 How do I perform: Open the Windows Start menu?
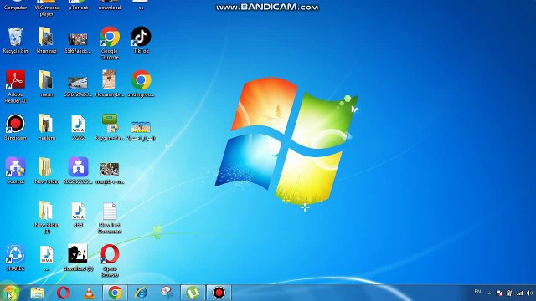10,293
